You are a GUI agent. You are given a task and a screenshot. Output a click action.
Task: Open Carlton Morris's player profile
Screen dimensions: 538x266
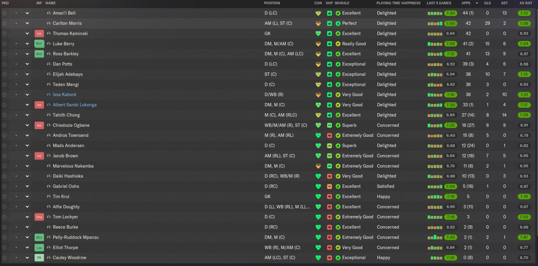(x=67, y=23)
